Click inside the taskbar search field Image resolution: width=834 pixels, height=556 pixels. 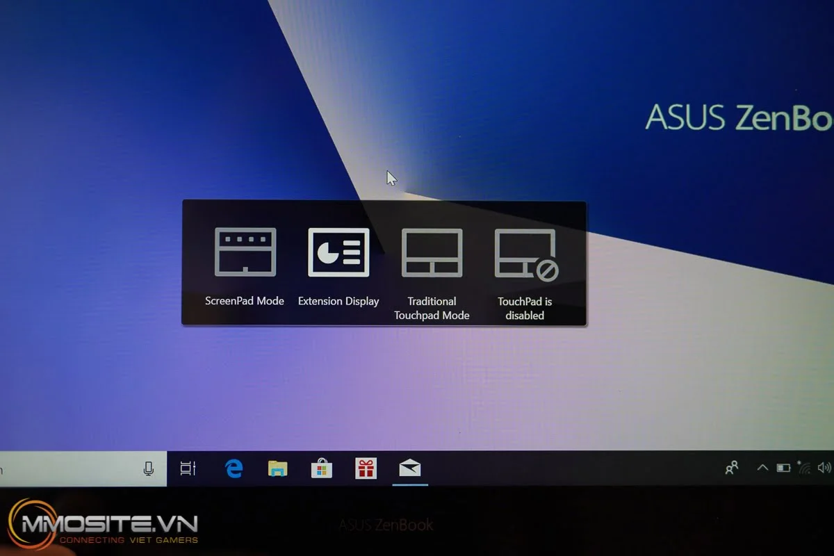click(69, 468)
